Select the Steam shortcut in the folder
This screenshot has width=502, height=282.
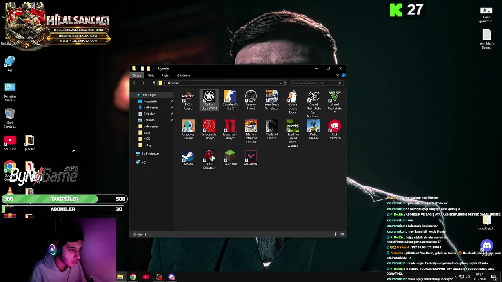(x=188, y=158)
